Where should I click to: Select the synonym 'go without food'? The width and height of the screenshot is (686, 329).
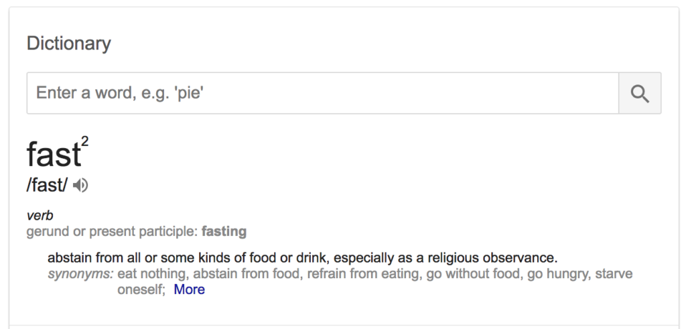pos(473,274)
